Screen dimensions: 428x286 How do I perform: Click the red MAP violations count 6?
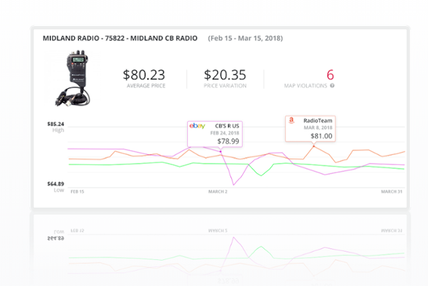click(330, 74)
